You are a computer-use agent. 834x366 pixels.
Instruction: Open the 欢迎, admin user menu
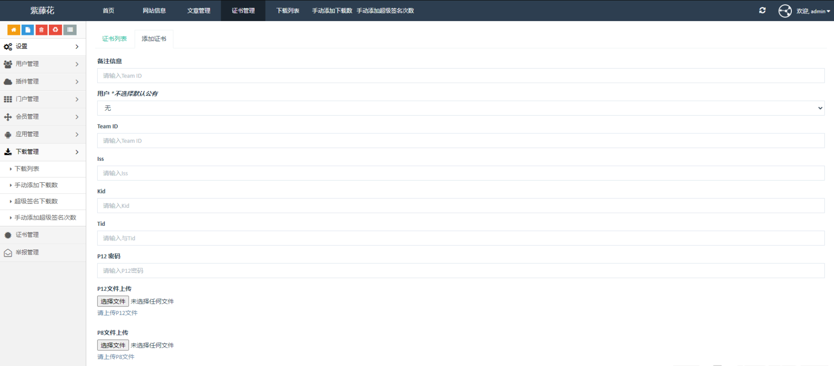[x=813, y=11]
